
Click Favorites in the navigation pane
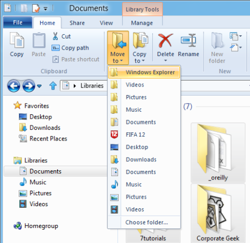pos(36,106)
